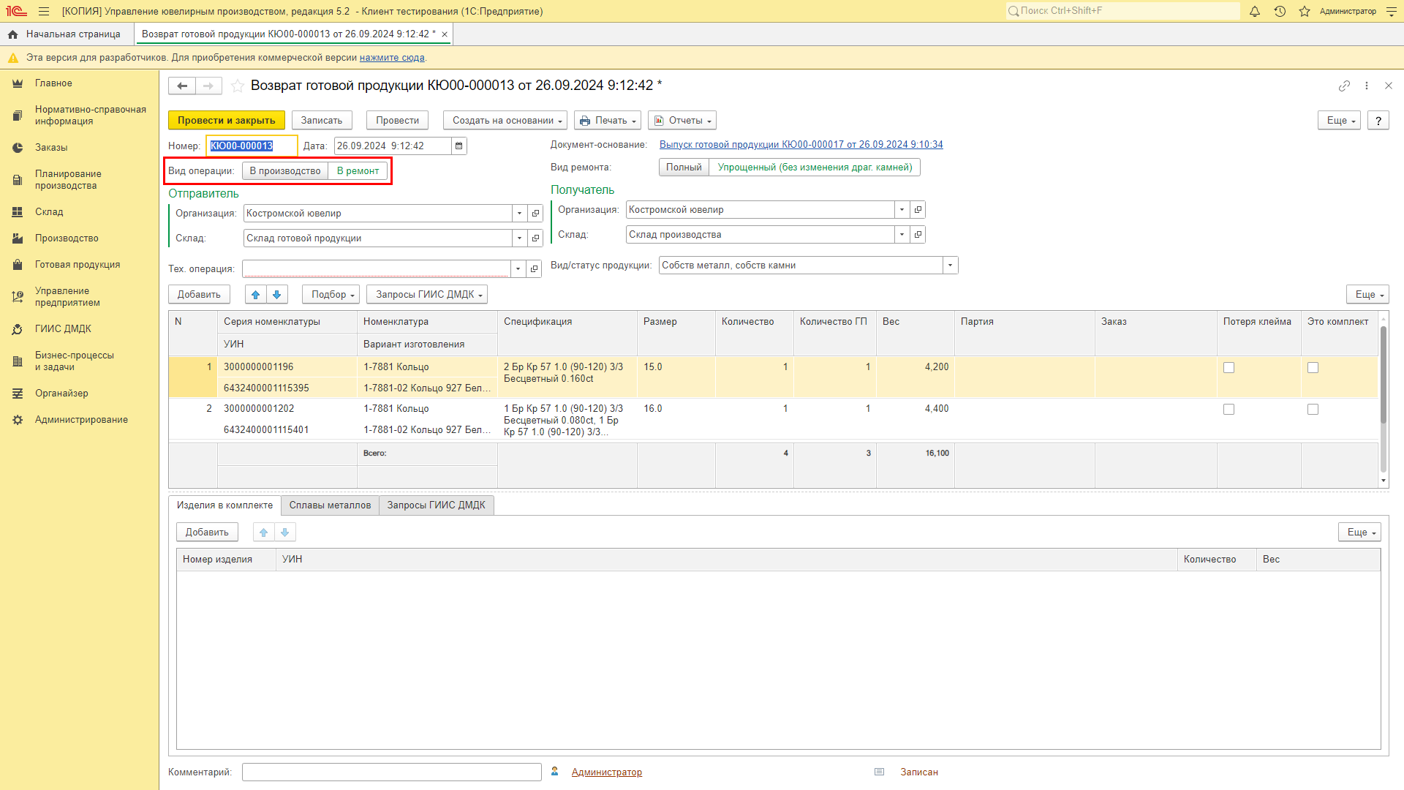The image size is (1404, 790).
Task: Add document to favorites star
Action: [238, 86]
